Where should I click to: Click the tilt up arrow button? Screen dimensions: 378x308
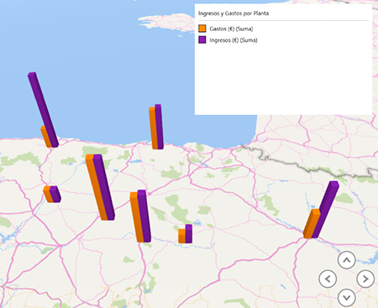point(346,260)
